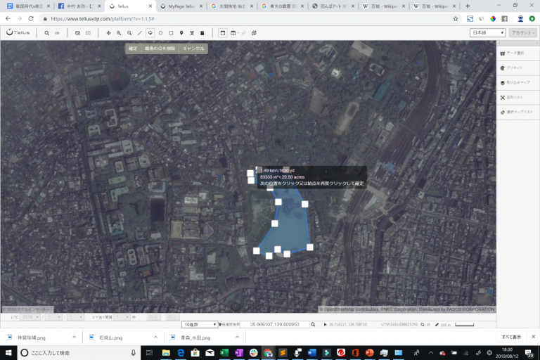Click 最後の点を削除 to remove last point
Viewport: 540px width, 360px height.
tap(160, 49)
